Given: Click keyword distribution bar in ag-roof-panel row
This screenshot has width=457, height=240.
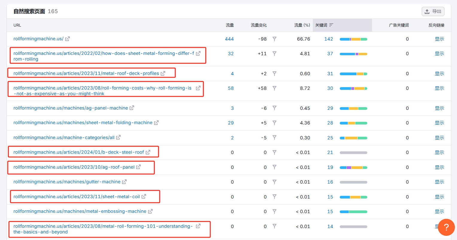Looking at the screenshot, I should click(354, 167).
